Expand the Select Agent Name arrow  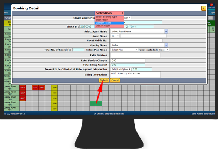(166, 31)
